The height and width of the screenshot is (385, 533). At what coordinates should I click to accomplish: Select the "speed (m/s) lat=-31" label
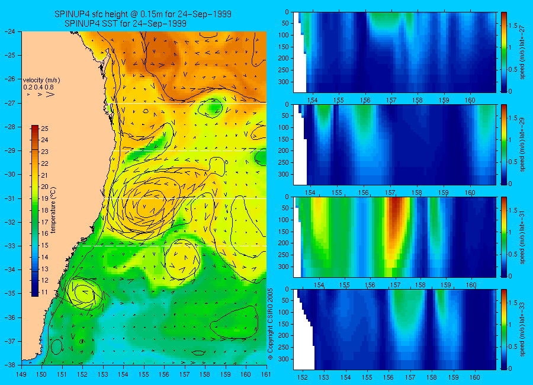pos(522,237)
